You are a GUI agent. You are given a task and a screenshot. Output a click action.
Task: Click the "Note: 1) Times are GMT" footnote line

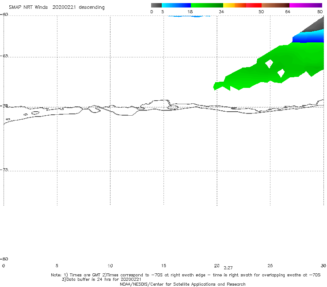click(x=186, y=275)
